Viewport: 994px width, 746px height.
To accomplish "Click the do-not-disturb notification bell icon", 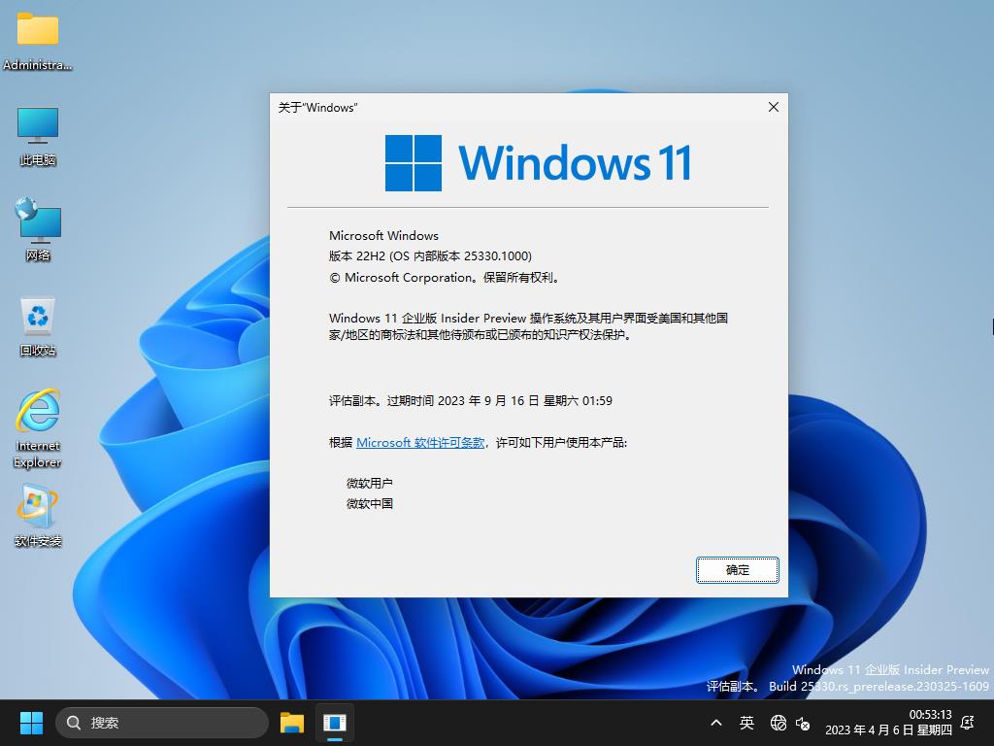I will tap(967, 723).
